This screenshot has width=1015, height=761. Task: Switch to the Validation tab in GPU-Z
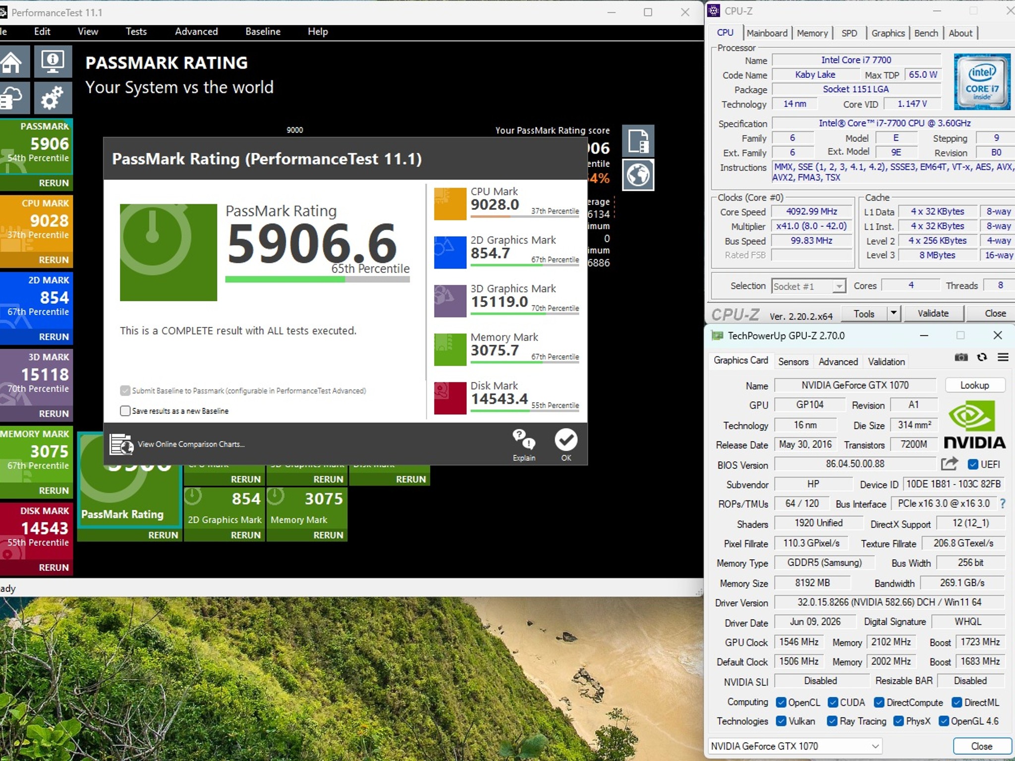click(x=886, y=362)
